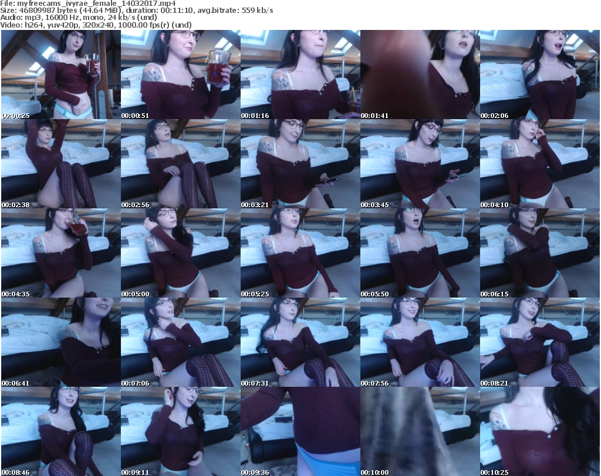Choose the thumbnail stamped 00:06:15
The image size is (601, 476).
pyautogui.click(x=539, y=253)
